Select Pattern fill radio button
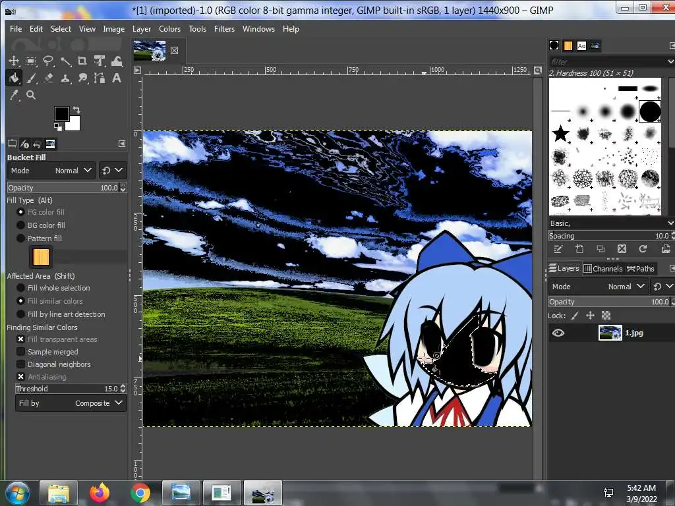Viewport: 675px width, 506px height. (x=20, y=239)
